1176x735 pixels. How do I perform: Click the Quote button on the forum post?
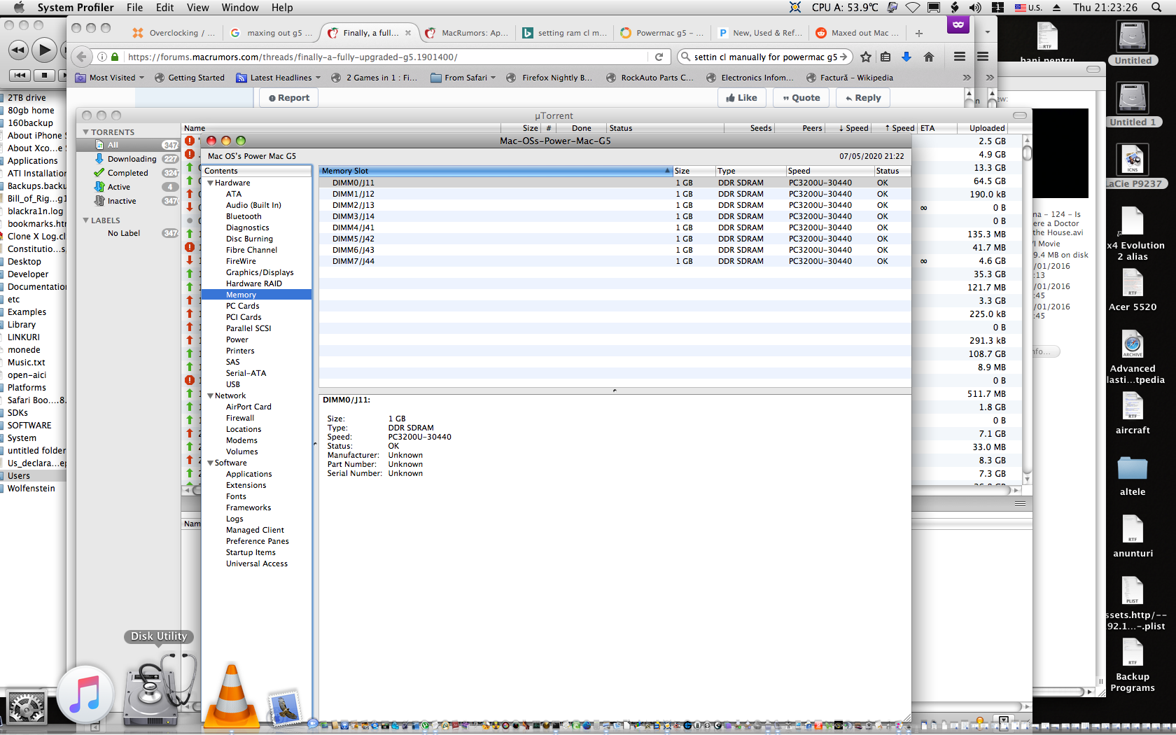801,98
